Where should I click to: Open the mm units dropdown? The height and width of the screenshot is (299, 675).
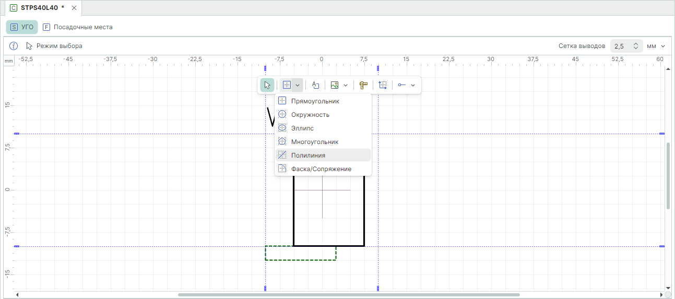(x=656, y=46)
